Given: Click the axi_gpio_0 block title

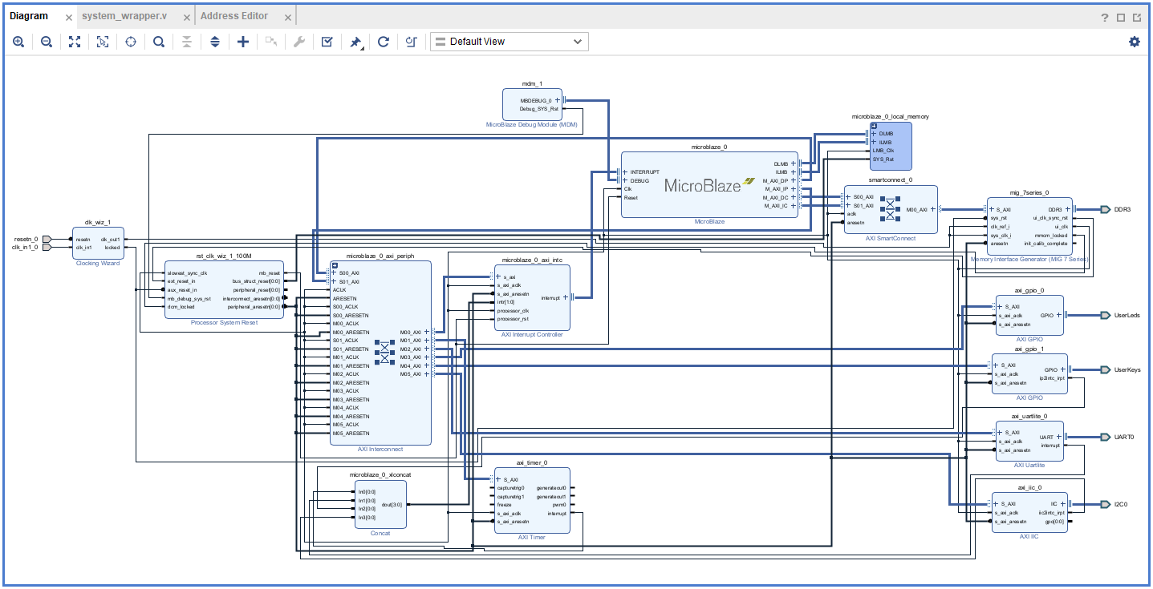Looking at the screenshot, I should click(1029, 291).
